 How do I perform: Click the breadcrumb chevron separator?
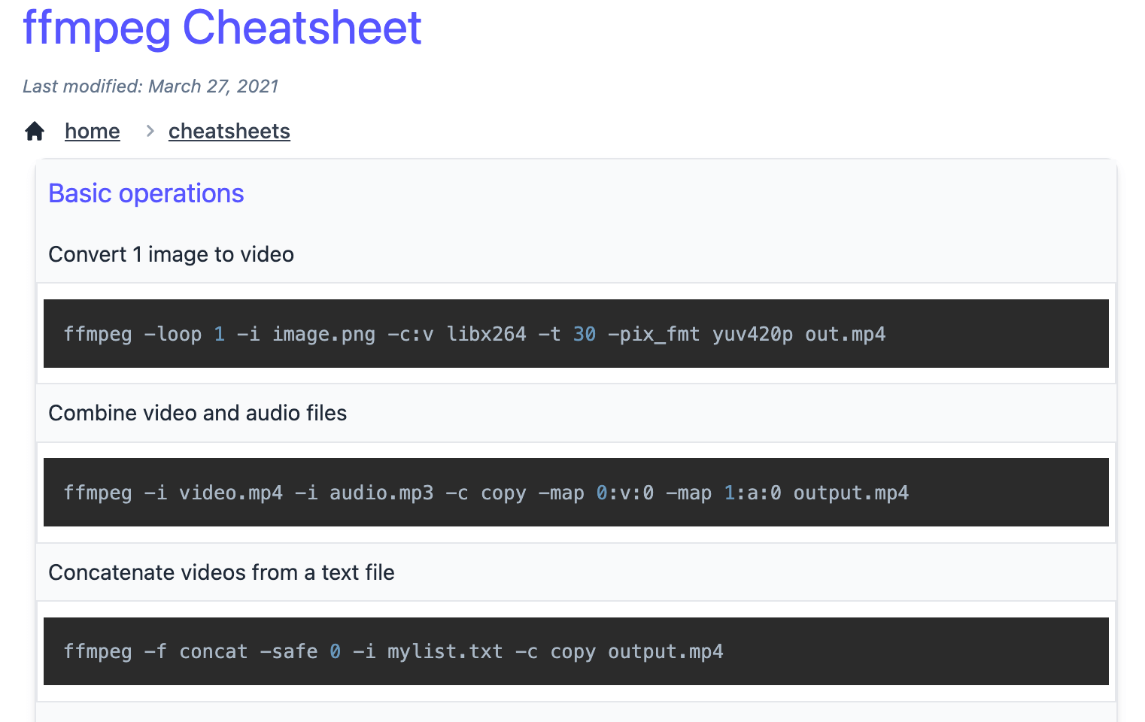click(150, 131)
